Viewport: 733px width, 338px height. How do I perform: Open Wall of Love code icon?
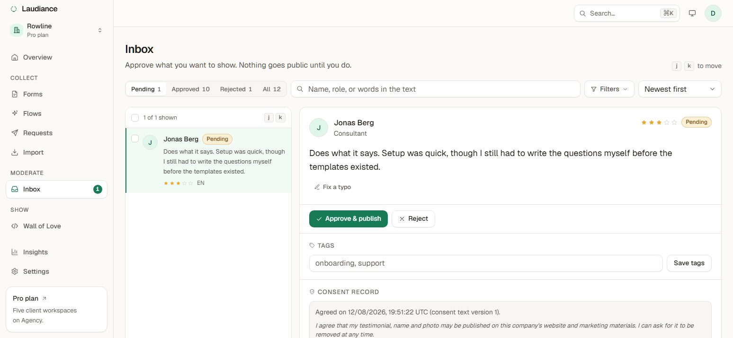[x=15, y=226]
